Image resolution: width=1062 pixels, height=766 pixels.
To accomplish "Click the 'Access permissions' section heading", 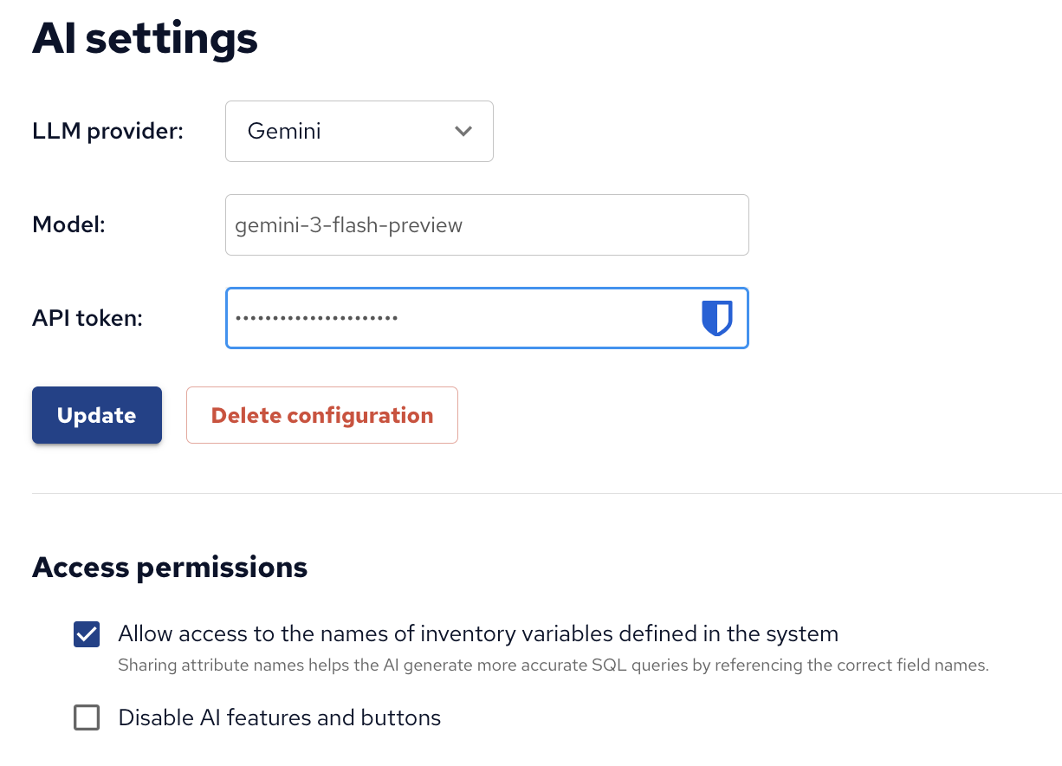I will pyautogui.click(x=170, y=568).
